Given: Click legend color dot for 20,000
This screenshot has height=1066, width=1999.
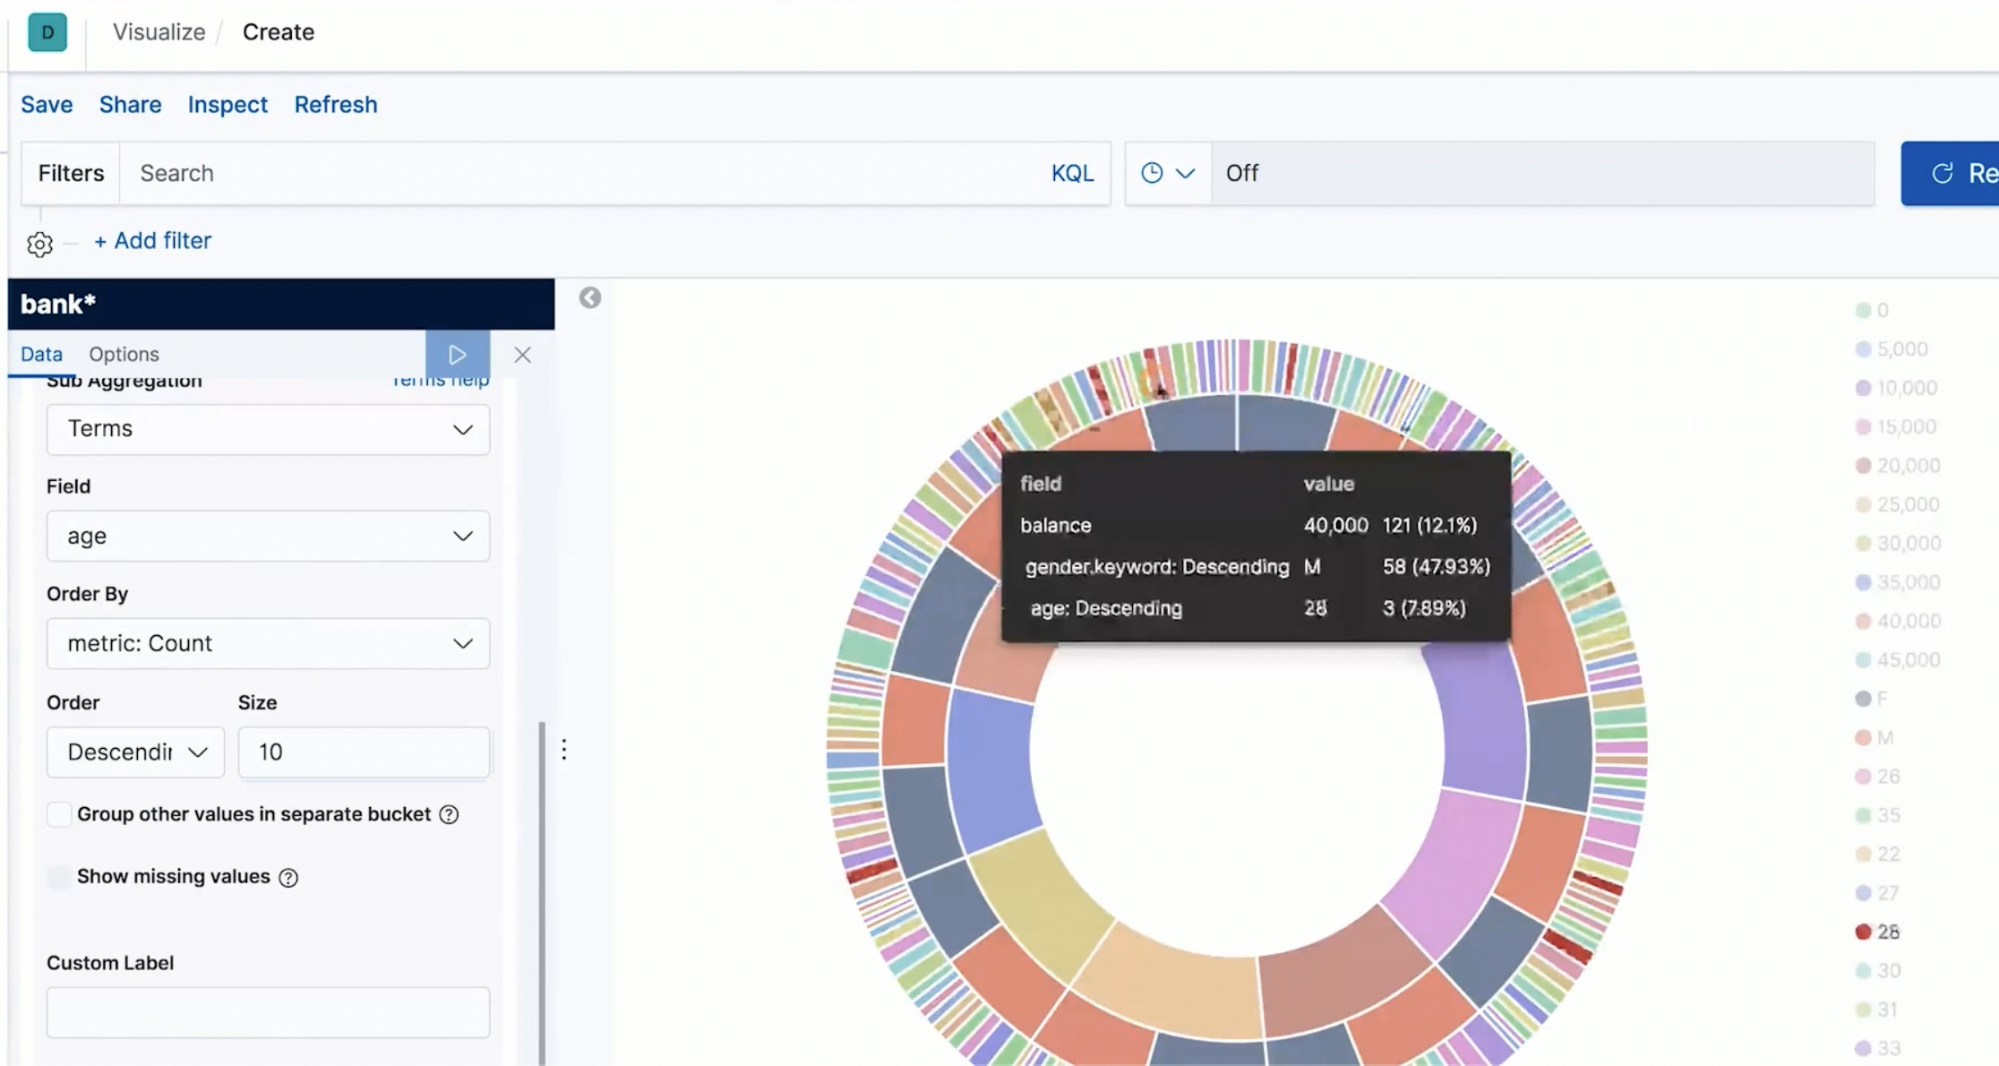Looking at the screenshot, I should coord(1863,466).
